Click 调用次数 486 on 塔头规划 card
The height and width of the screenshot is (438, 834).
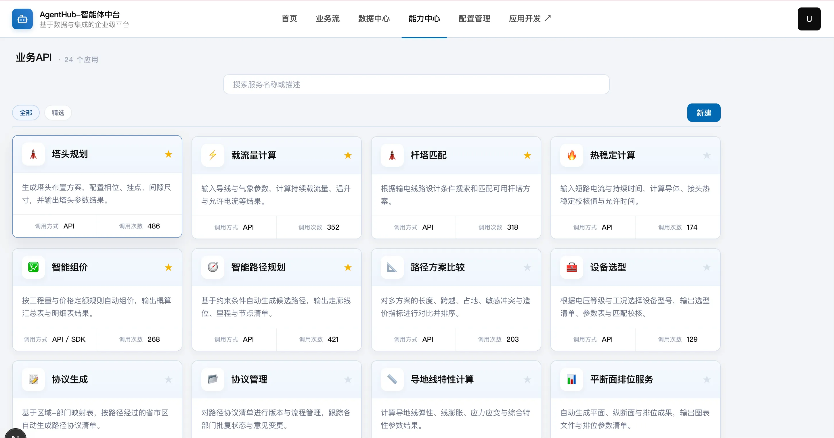coord(139,226)
